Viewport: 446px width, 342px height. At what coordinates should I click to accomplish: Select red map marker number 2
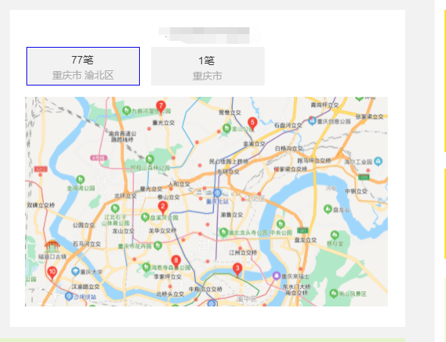pyautogui.click(x=163, y=207)
